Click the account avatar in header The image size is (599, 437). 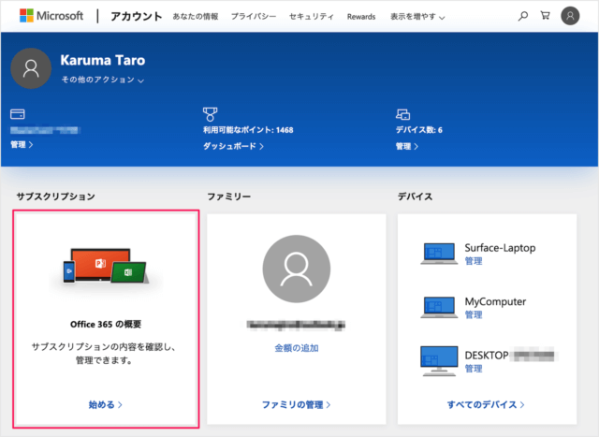click(570, 17)
